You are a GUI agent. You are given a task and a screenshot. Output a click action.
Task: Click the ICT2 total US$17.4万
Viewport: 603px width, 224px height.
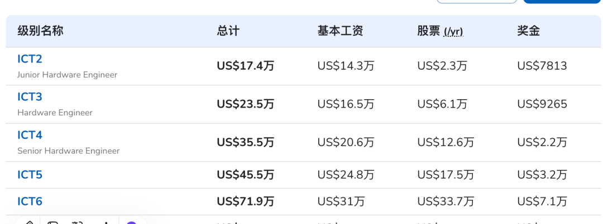coord(245,66)
